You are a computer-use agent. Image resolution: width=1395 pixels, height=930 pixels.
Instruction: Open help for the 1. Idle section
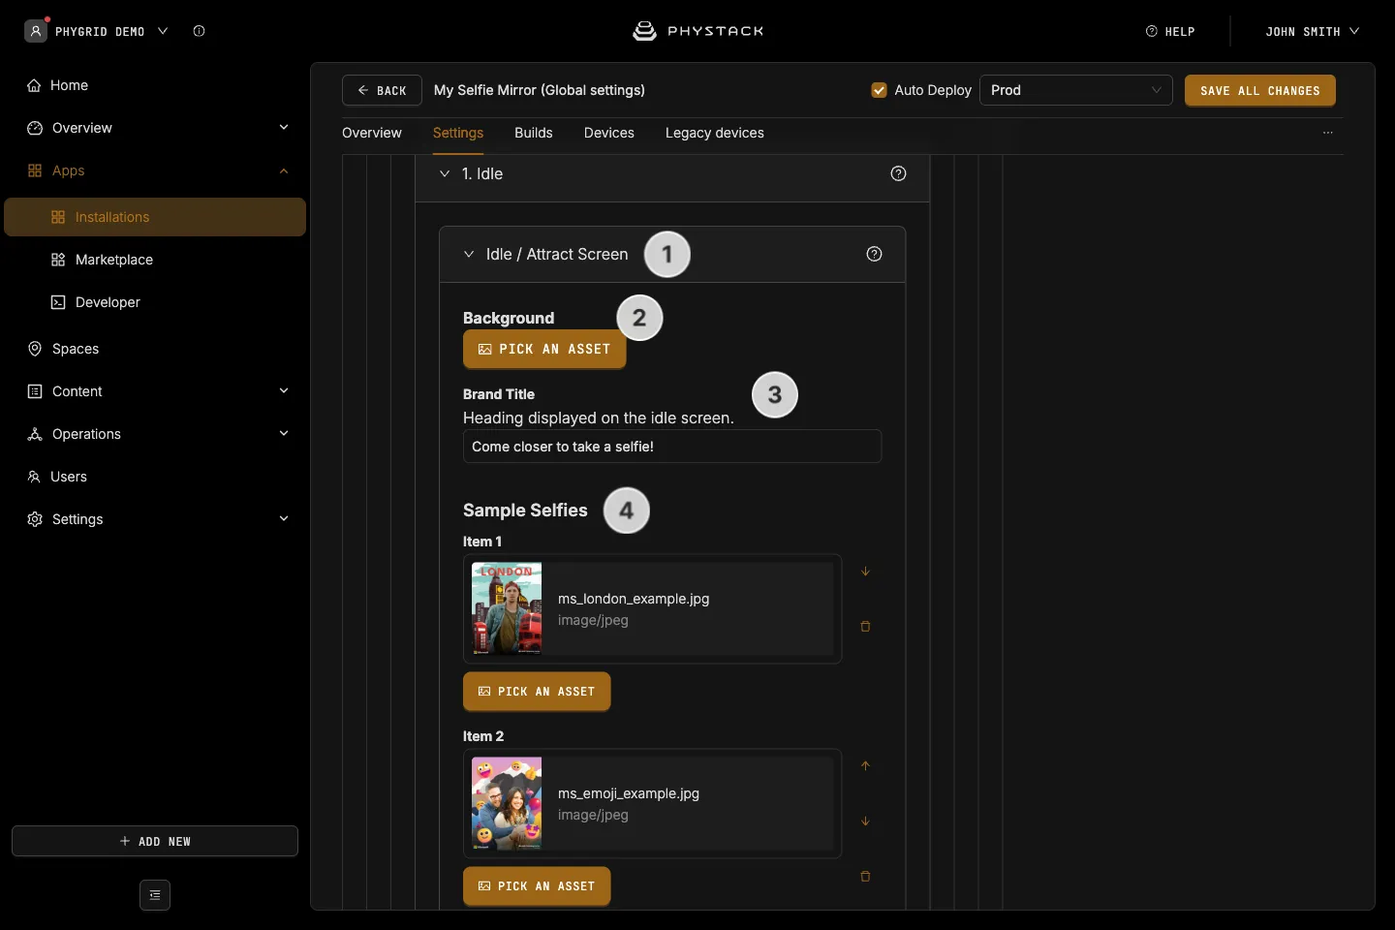pyautogui.click(x=898, y=173)
